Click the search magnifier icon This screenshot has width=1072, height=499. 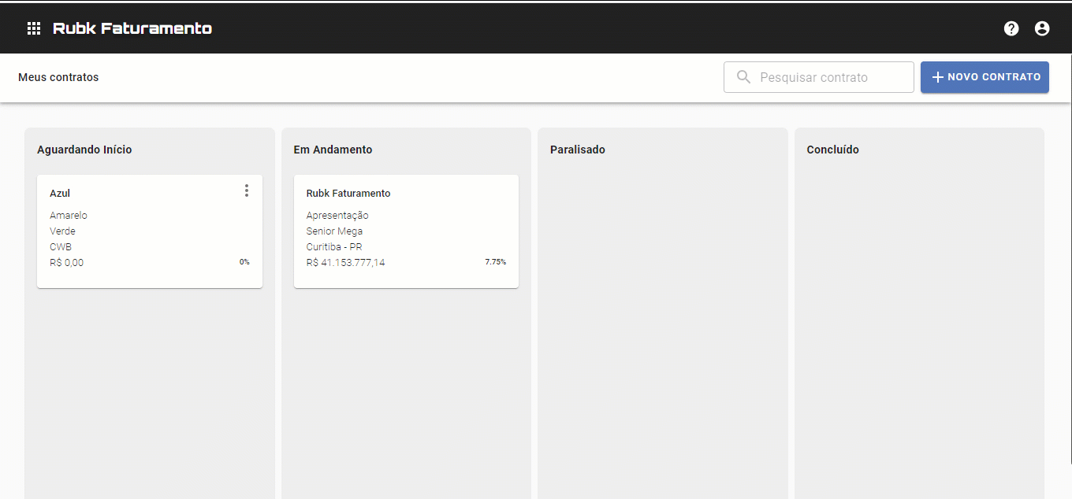pyautogui.click(x=743, y=77)
